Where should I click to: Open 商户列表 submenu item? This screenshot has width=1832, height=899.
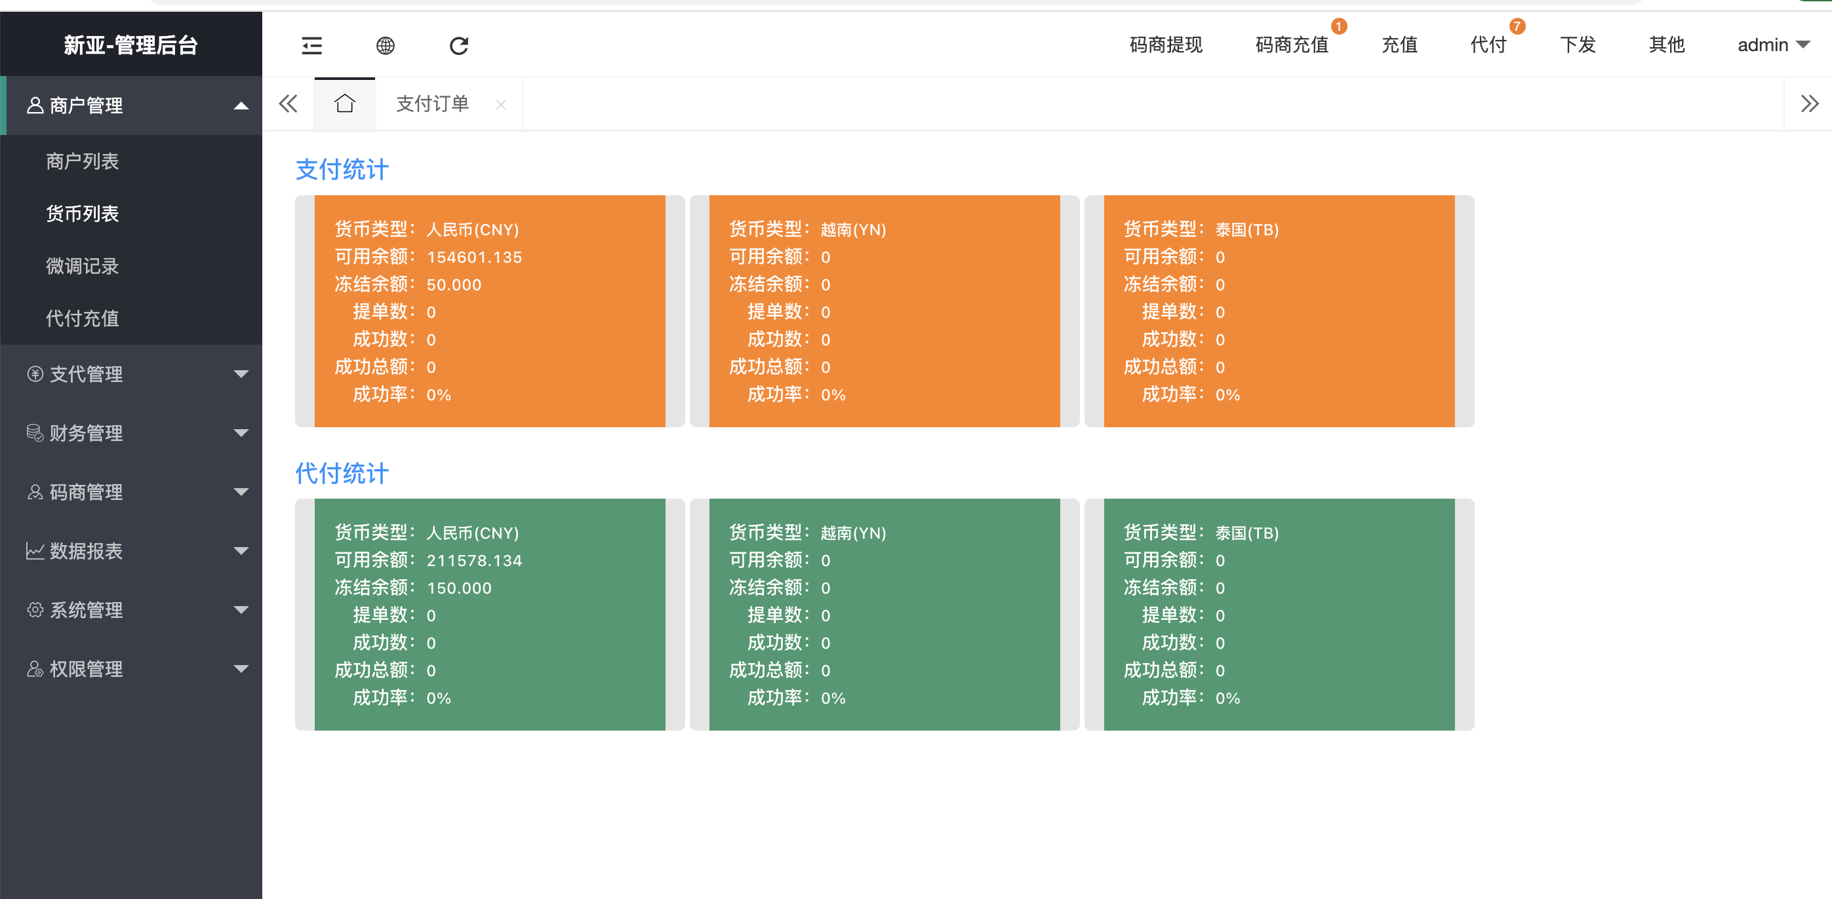(83, 161)
